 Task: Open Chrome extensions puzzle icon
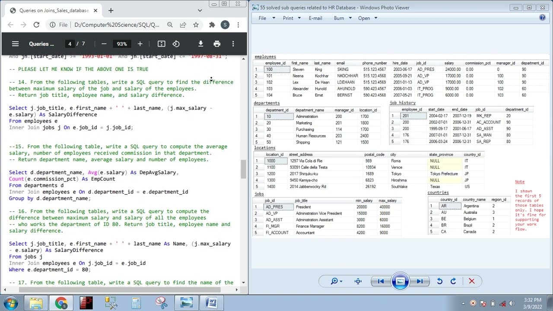click(212, 25)
